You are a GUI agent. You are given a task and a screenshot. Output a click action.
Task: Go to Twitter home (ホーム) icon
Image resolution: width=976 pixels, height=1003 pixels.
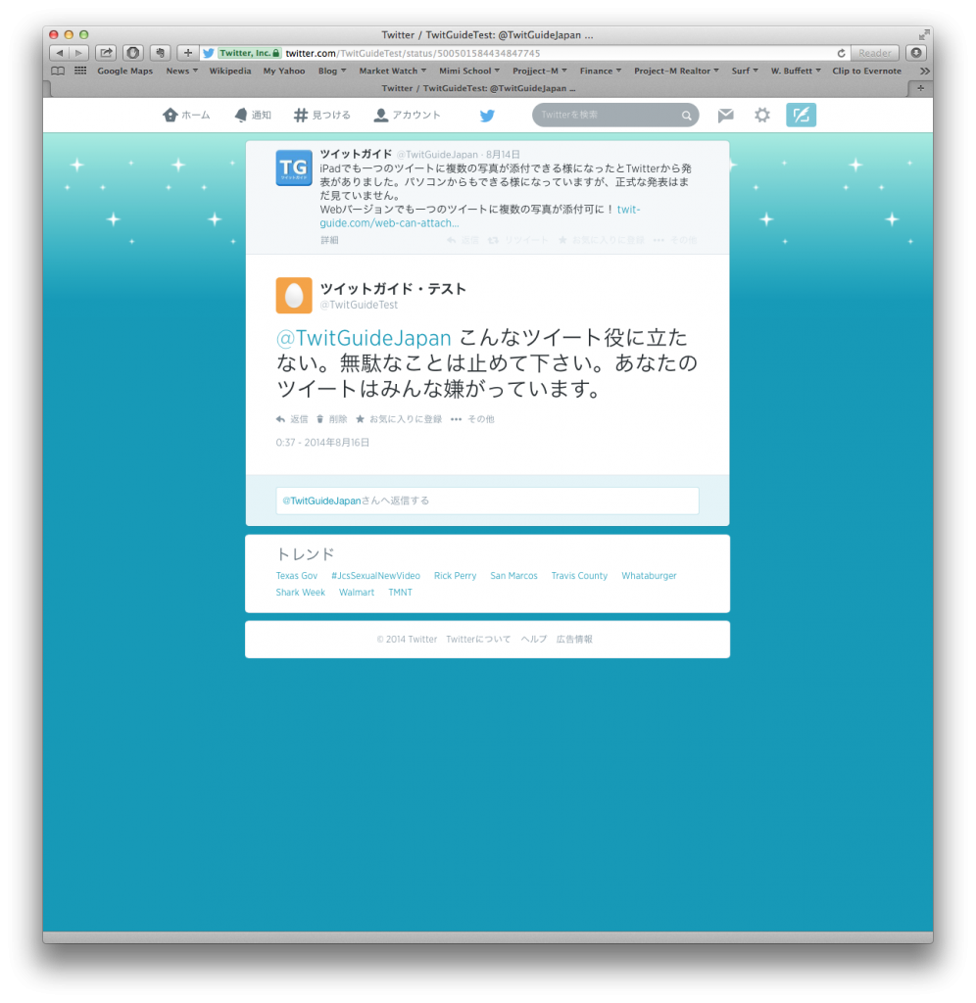186,116
